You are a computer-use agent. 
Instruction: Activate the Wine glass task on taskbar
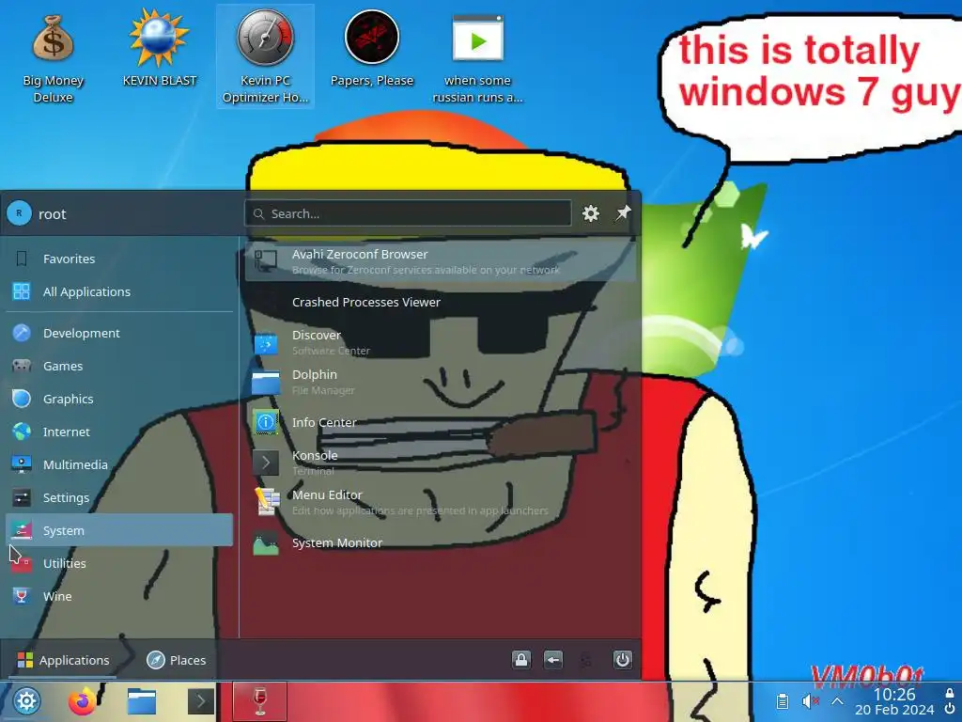(259, 701)
